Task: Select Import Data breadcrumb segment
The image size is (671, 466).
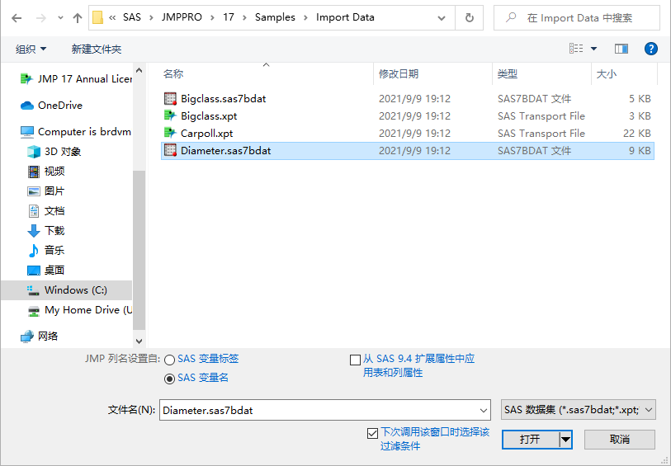Action: click(x=345, y=17)
